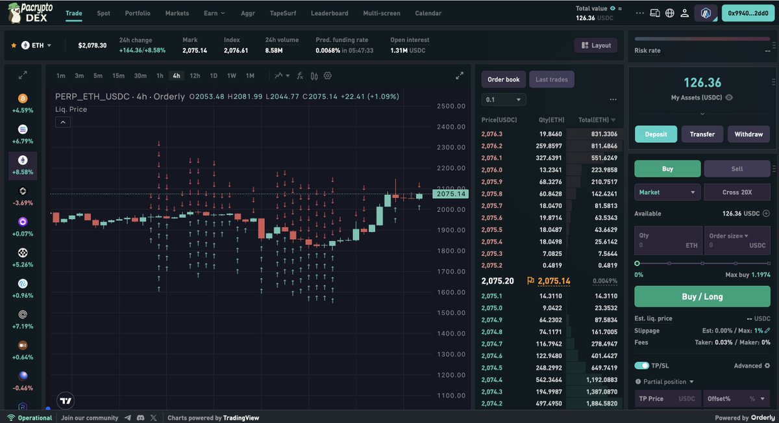Select the ETH coin icon in left sidebar
The width and height of the screenshot is (779, 423).
pyautogui.click(x=23, y=161)
